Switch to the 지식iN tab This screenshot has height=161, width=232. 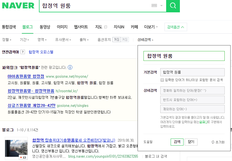119,27
